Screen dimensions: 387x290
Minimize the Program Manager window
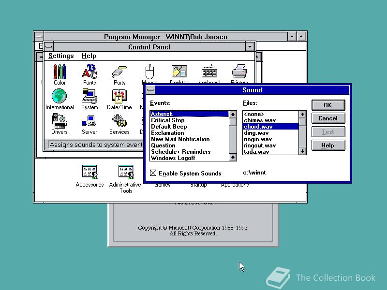292,37
